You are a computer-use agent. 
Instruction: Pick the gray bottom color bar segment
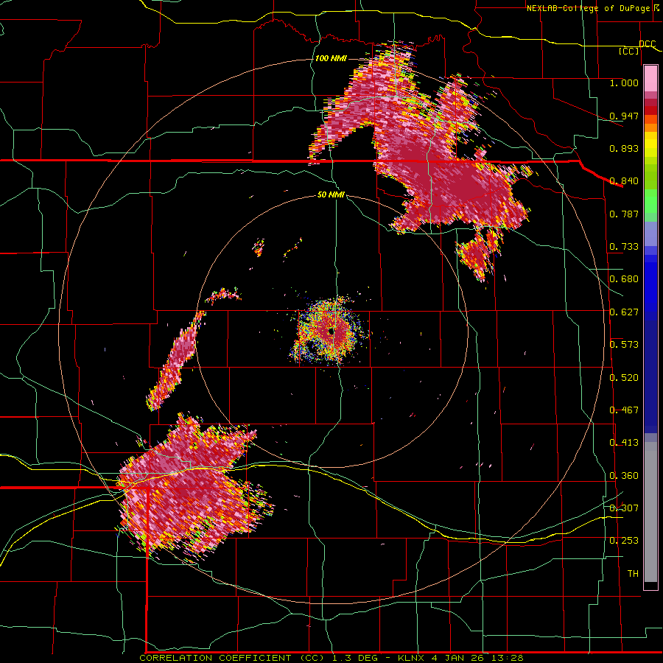tap(650, 512)
